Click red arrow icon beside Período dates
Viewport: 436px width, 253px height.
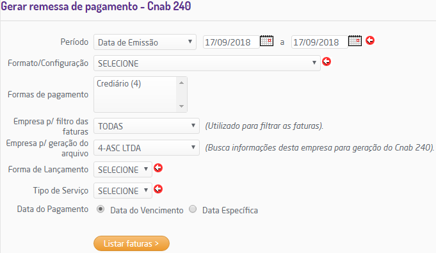(370, 40)
